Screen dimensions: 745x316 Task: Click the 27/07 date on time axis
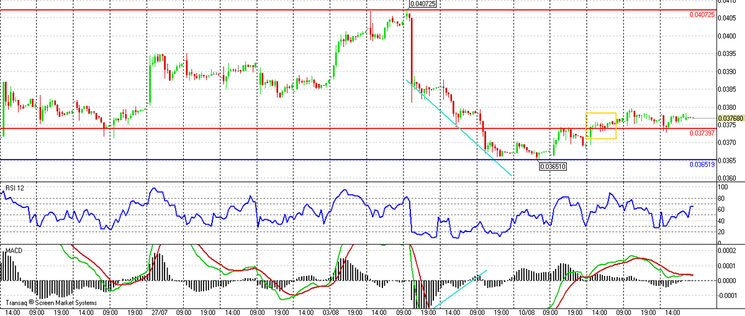click(158, 312)
